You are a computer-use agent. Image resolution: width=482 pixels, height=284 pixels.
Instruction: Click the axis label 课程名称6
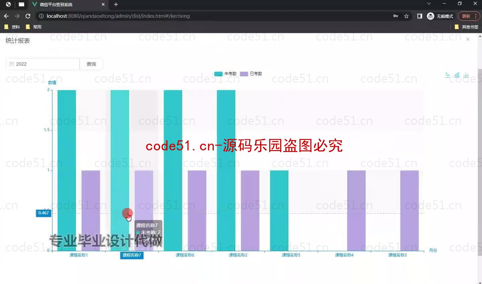(185, 255)
